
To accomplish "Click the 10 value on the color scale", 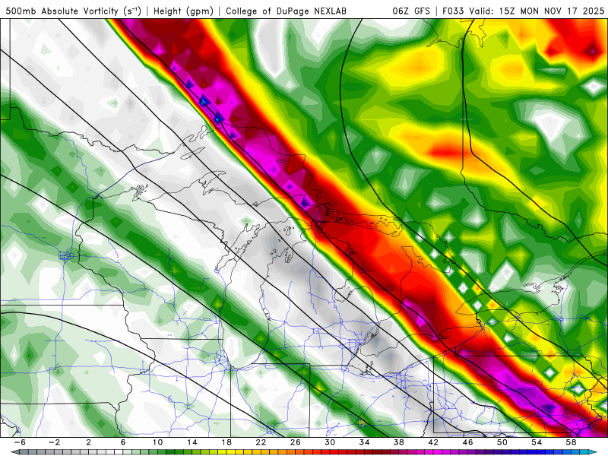I will pos(157,442).
